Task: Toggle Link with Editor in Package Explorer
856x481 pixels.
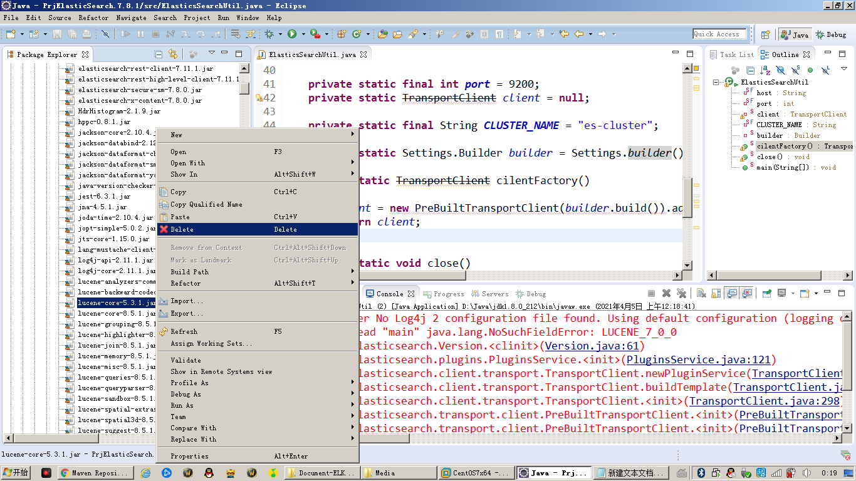Action: tap(174, 54)
